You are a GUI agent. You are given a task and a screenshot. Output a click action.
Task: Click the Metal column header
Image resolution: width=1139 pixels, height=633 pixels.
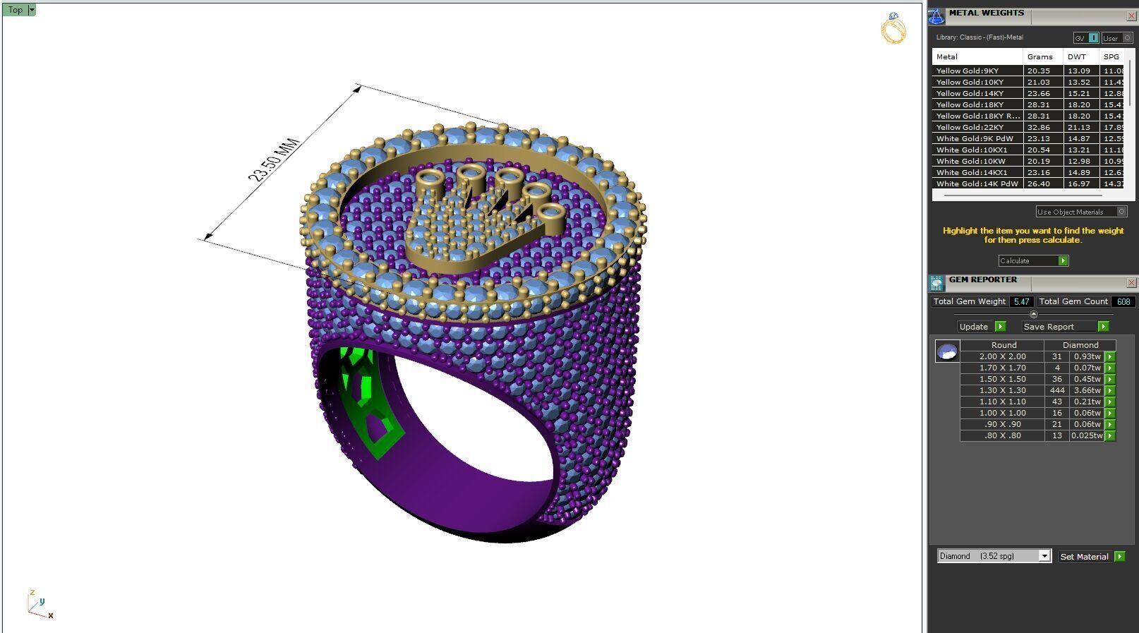coord(977,56)
